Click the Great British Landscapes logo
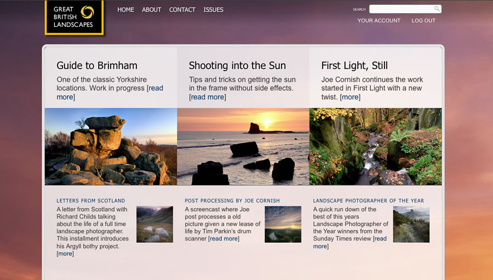Screen dimensions: 493x280 [x=74, y=17]
